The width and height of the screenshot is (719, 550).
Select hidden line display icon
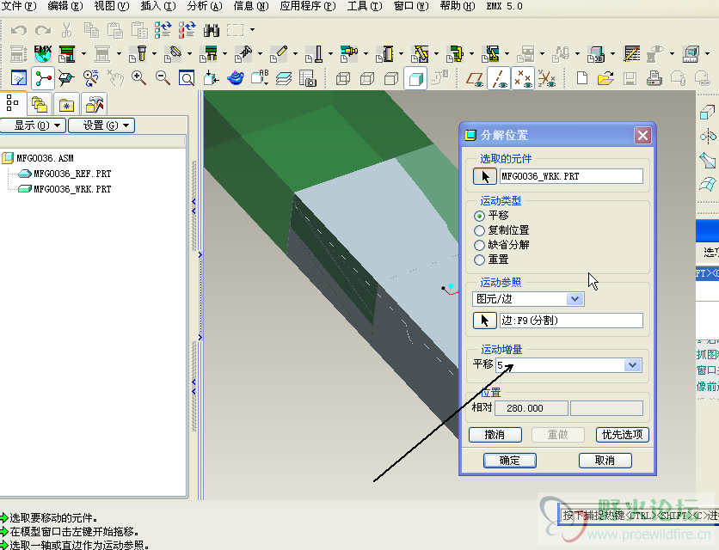coord(367,79)
